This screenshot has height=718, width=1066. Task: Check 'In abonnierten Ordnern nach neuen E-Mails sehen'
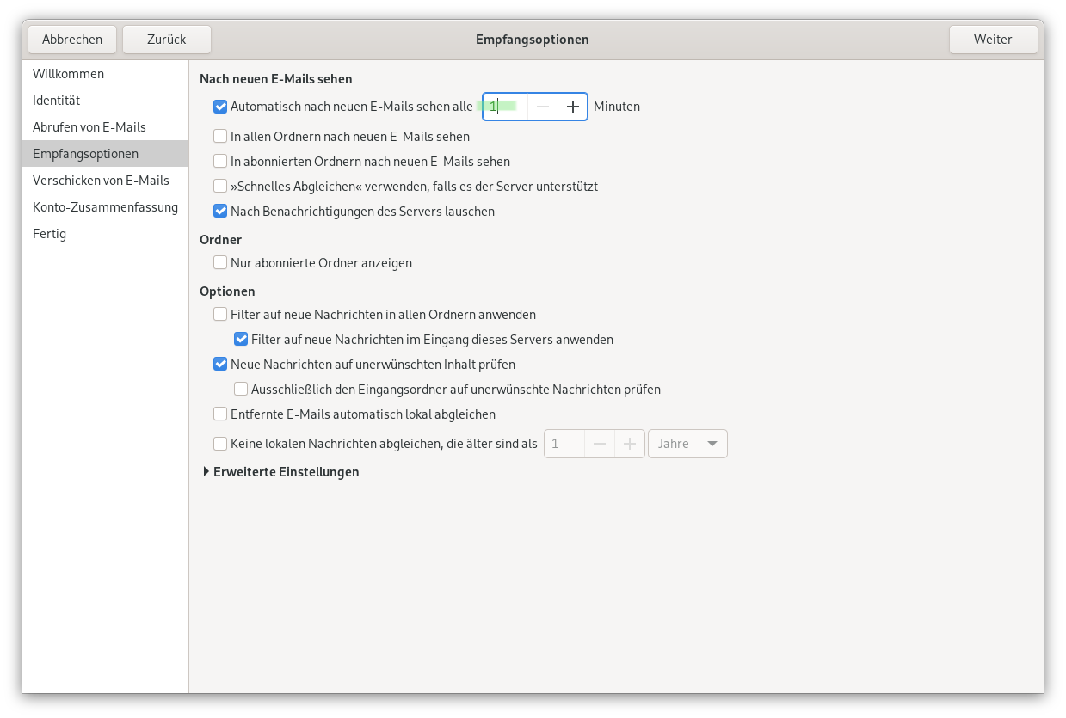(x=220, y=161)
